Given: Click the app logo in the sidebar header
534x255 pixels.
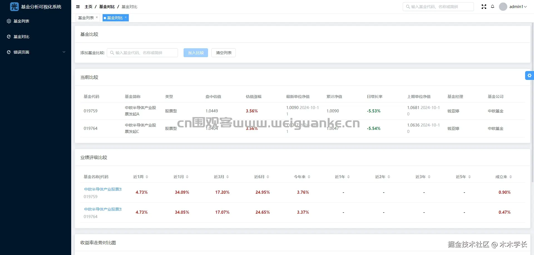Looking at the screenshot, I should point(14,7).
